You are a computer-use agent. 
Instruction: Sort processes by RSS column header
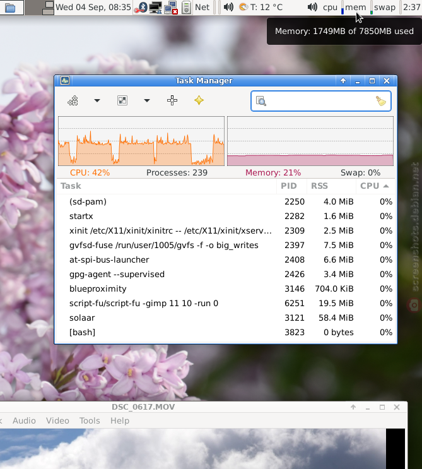click(x=331, y=186)
